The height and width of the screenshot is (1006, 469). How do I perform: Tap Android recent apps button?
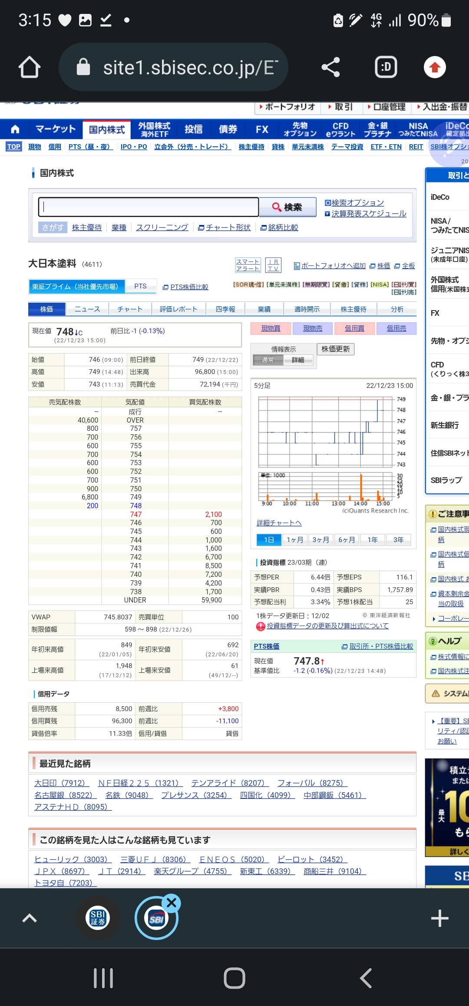point(103,978)
